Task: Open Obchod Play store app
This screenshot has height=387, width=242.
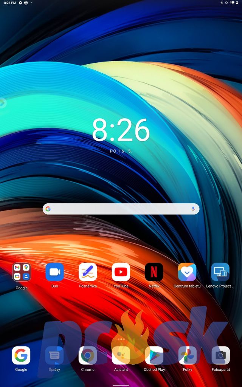Action: [154, 355]
